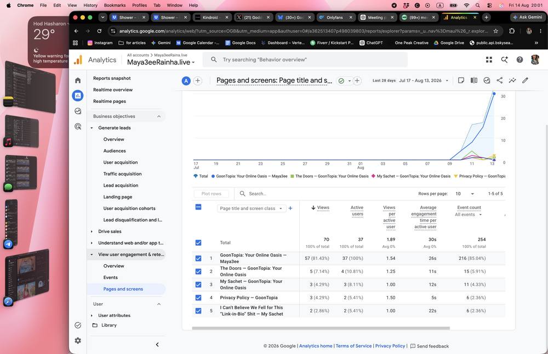This screenshot has width=548, height=354.
Task: Click Customize report pencil icon
Action: pos(525,80)
